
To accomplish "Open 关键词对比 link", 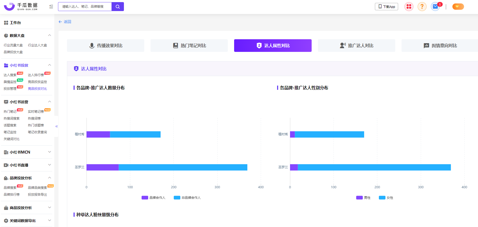I will [12, 139].
